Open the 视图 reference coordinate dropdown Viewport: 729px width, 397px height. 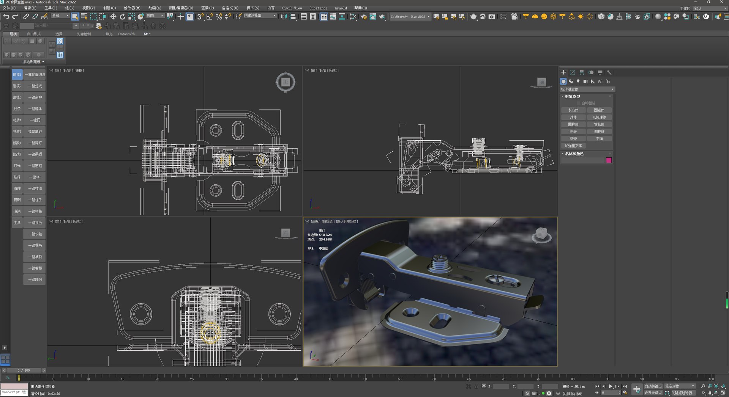tap(155, 16)
